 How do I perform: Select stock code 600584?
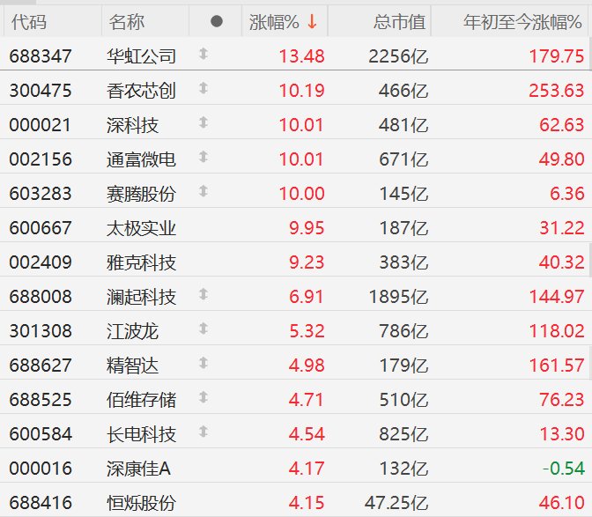41,434
